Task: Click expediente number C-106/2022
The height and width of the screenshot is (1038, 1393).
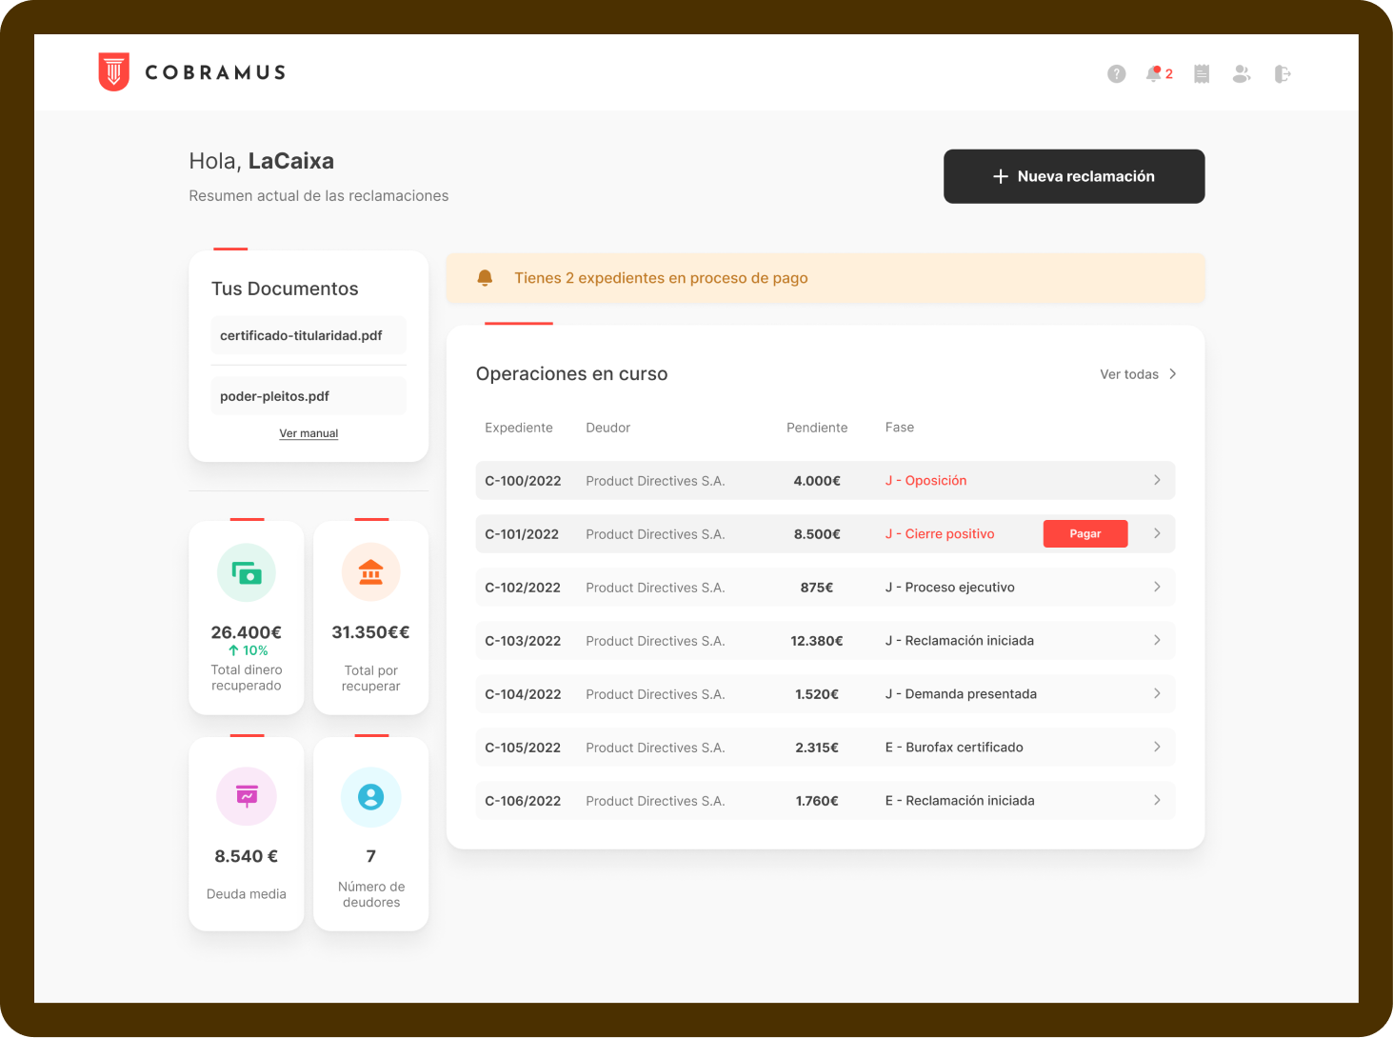Action: pos(523,801)
